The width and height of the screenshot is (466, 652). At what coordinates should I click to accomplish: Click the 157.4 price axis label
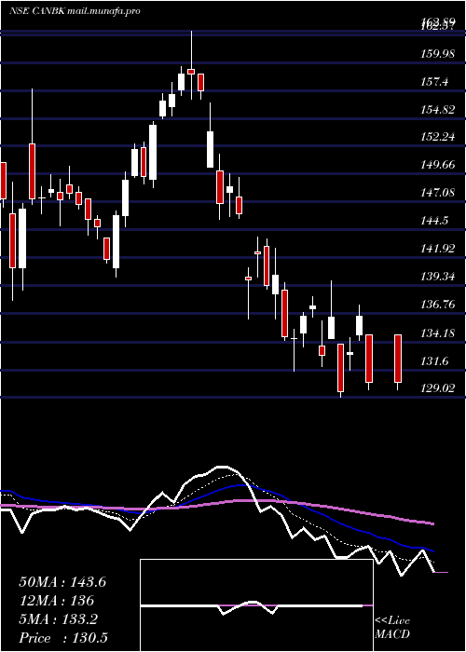[x=434, y=82]
